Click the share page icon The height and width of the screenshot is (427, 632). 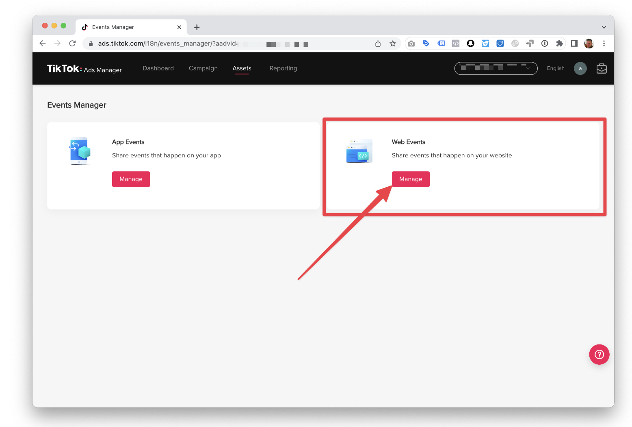pyautogui.click(x=378, y=44)
